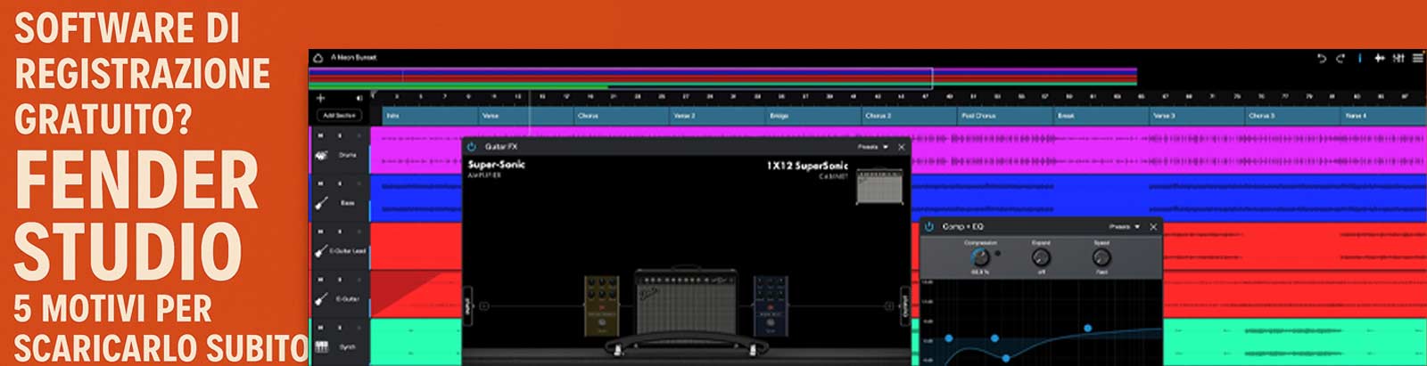Mute the Bass track

pyautogui.click(x=320, y=183)
